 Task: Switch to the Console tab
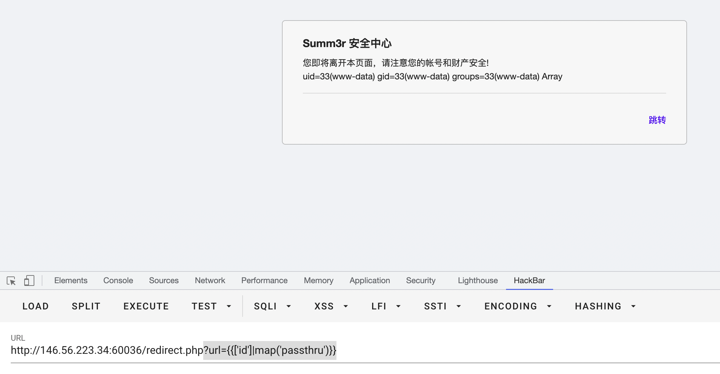tap(118, 280)
